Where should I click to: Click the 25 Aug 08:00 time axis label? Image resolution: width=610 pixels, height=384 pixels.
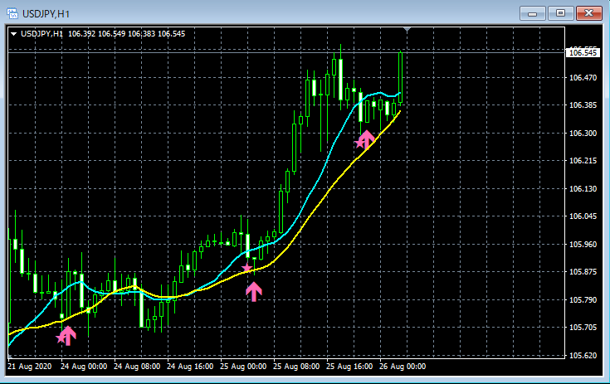coord(296,367)
